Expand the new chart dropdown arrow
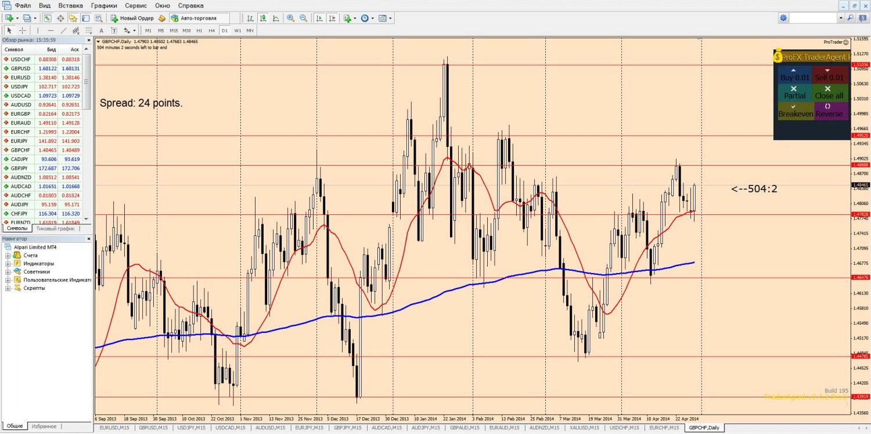 tap(17, 18)
